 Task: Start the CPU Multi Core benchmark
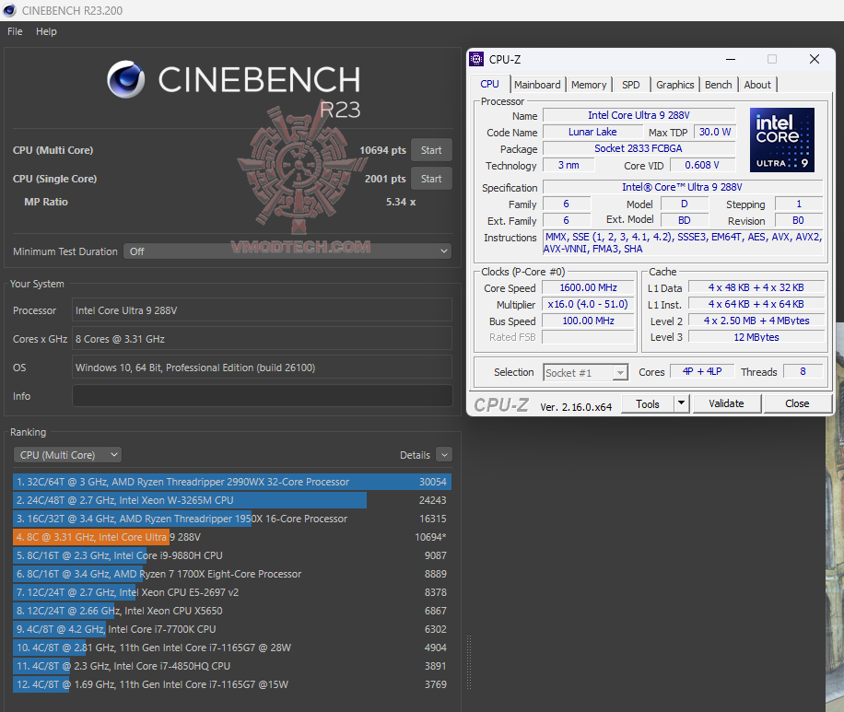[x=431, y=149]
